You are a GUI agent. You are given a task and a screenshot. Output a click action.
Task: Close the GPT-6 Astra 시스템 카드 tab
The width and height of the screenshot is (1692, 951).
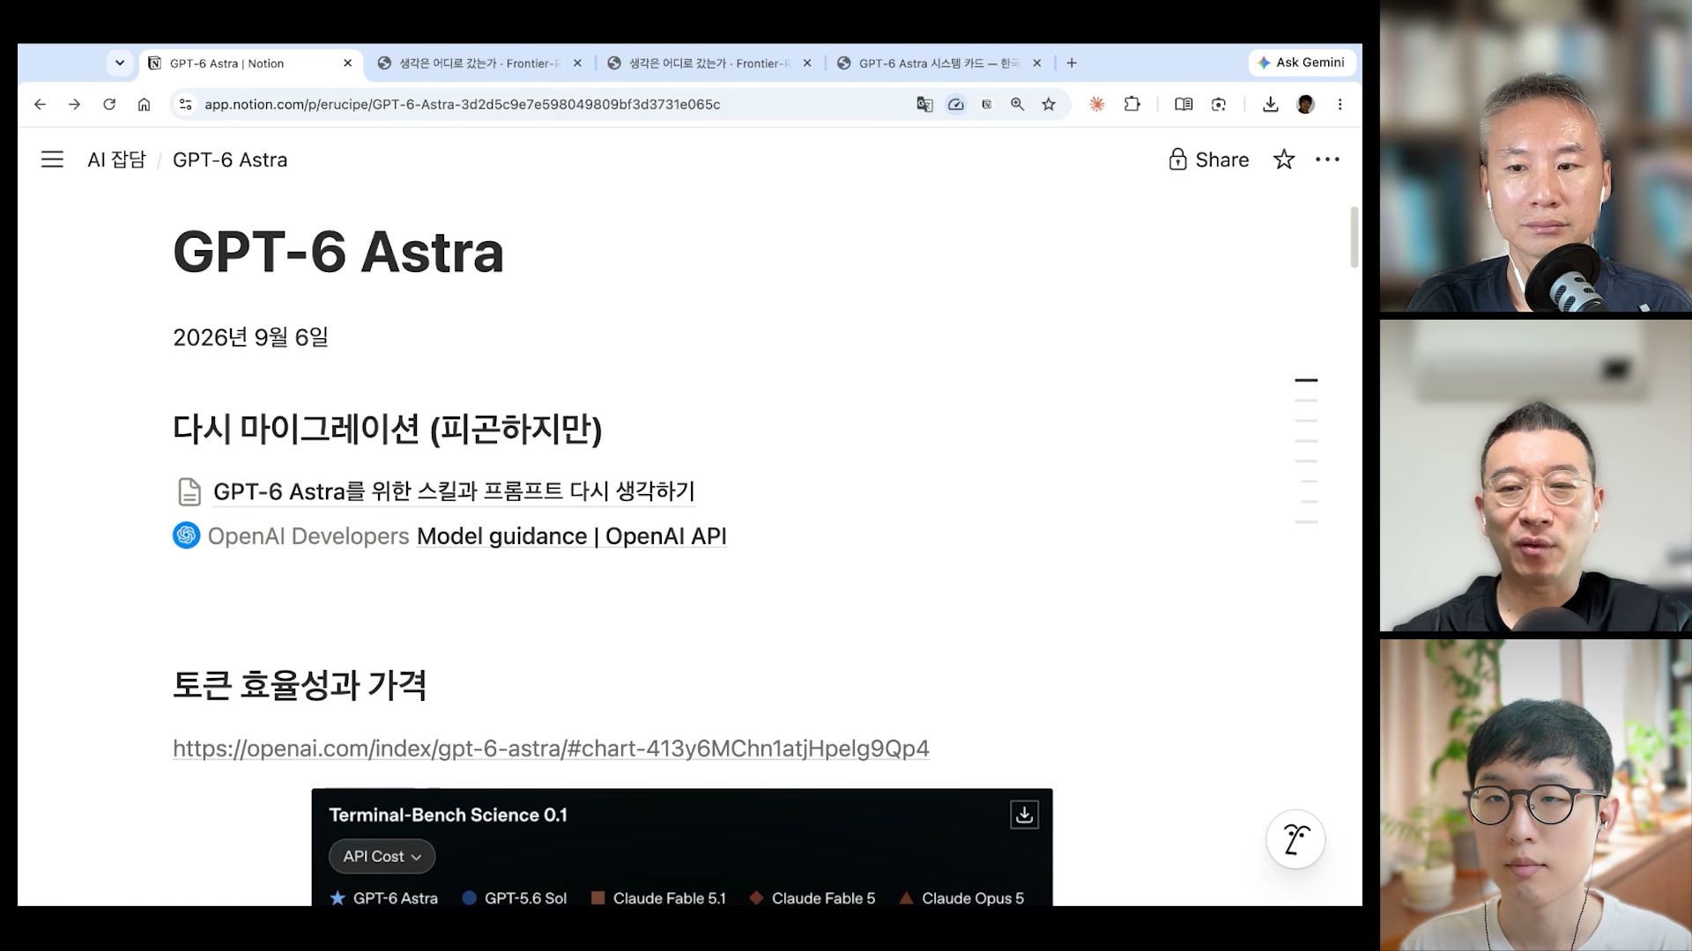click(1037, 63)
